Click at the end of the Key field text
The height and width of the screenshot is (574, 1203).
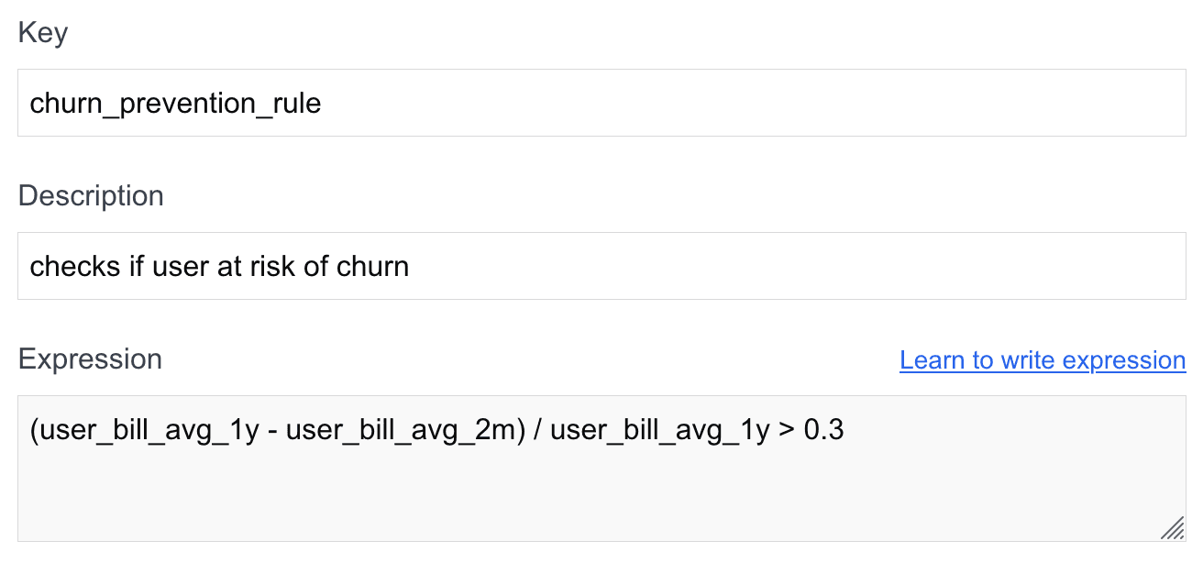click(323, 103)
